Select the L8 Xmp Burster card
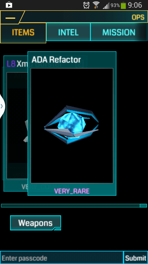148x264 pixels. click(x=16, y=123)
